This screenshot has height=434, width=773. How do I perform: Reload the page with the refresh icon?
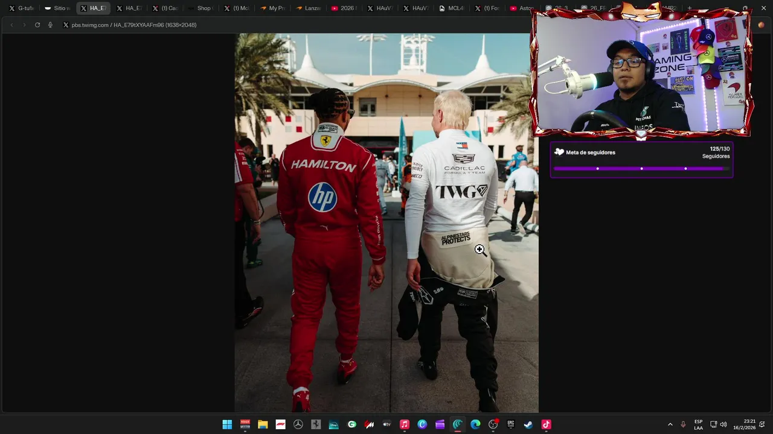point(37,25)
